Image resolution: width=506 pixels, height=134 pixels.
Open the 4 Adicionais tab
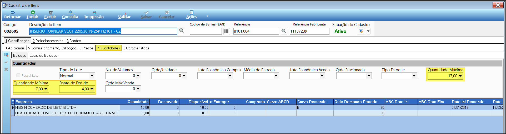15,48
